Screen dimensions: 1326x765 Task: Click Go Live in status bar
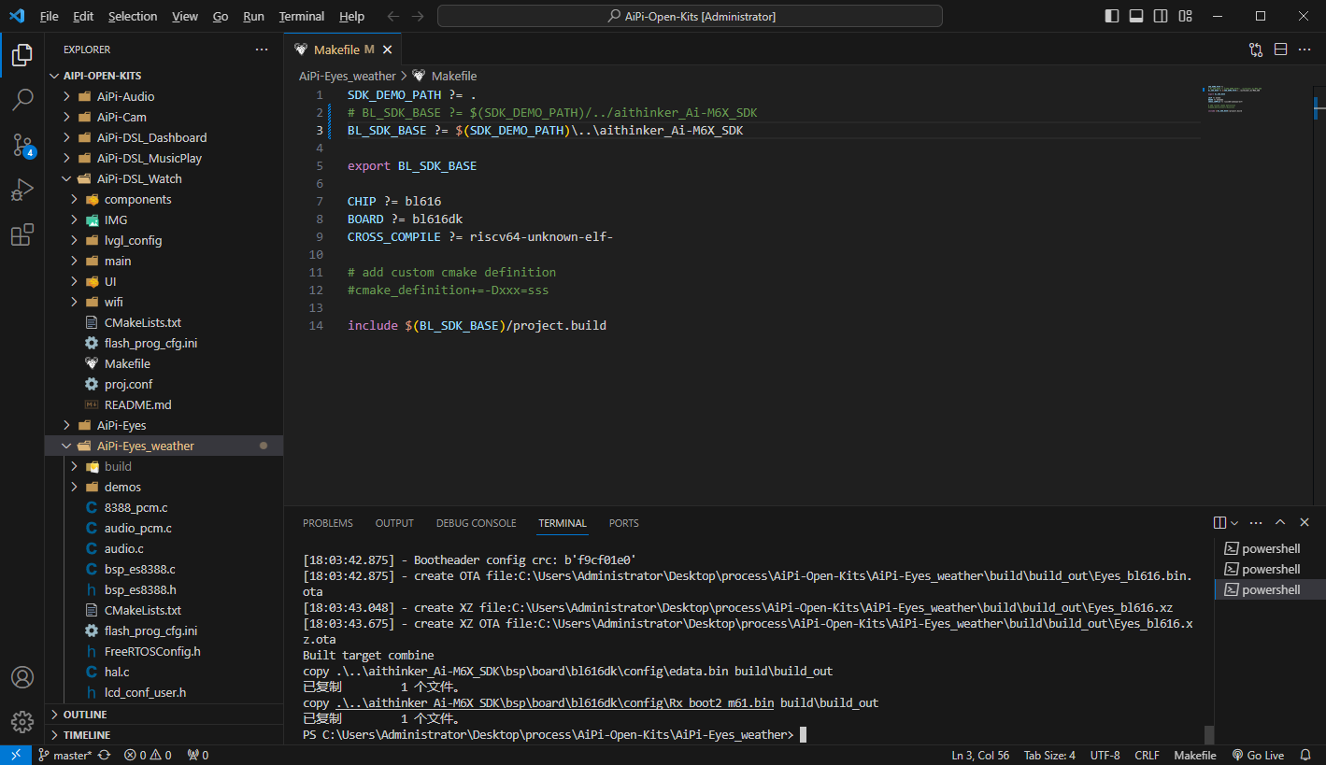[x=1258, y=755]
